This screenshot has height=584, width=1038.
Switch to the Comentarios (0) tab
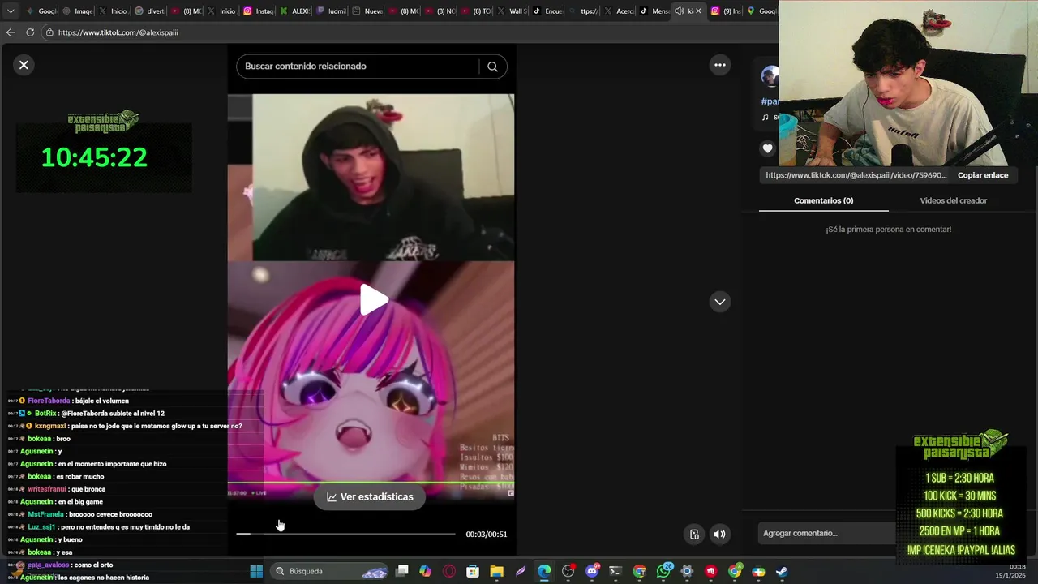point(823,200)
